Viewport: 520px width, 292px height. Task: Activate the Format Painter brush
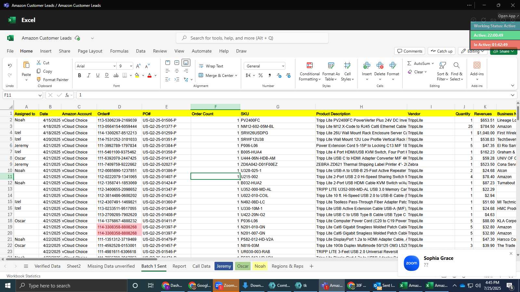pyautogui.click(x=39, y=79)
